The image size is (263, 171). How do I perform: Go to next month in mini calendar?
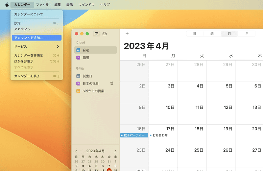[x=115, y=151]
